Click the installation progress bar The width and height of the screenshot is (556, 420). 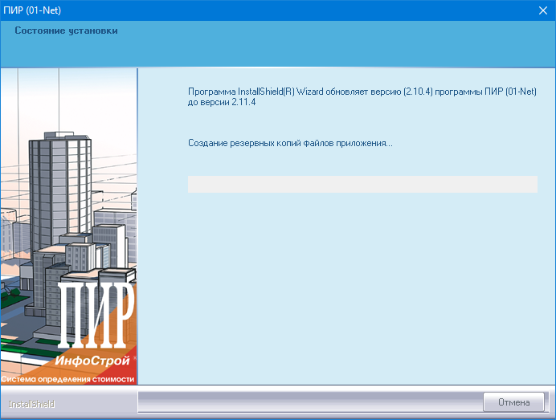362,185
